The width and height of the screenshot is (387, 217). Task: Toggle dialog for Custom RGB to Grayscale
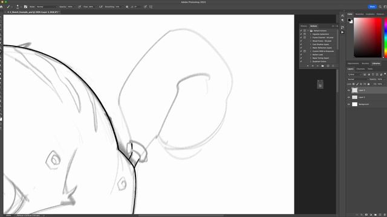[305, 51]
